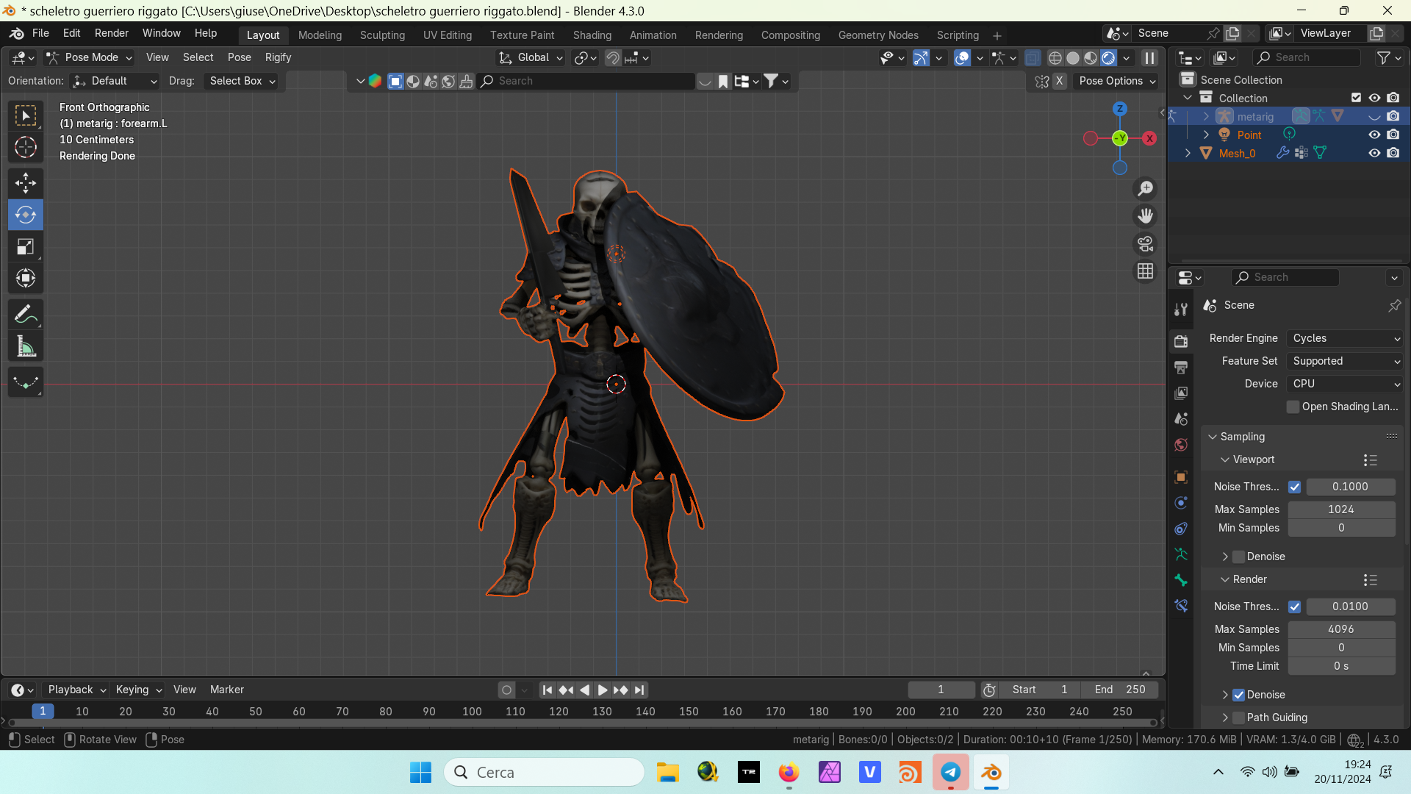Open the Playback timeline popover
This screenshot has width=1411, height=794.
(x=76, y=690)
